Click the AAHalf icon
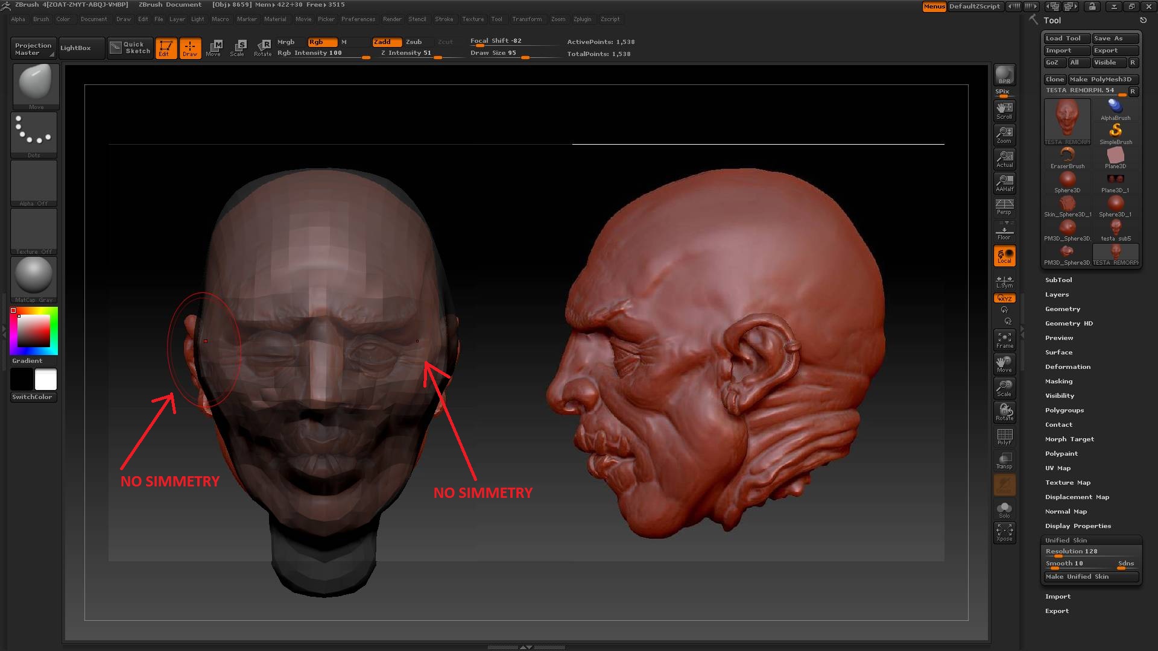Image resolution: width=1158 pixels, height=651 pixels. click(x=1004, y=183)
